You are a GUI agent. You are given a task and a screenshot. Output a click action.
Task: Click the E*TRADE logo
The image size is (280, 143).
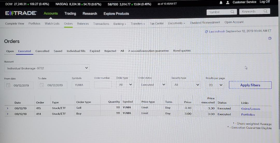coord(21,13)
